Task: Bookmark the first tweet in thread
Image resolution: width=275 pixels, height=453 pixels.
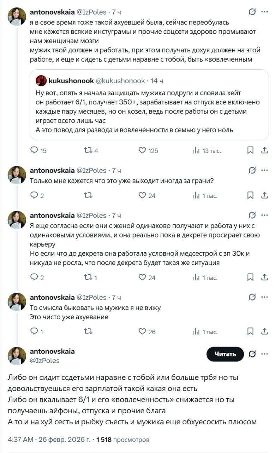Action: (250, 150)
